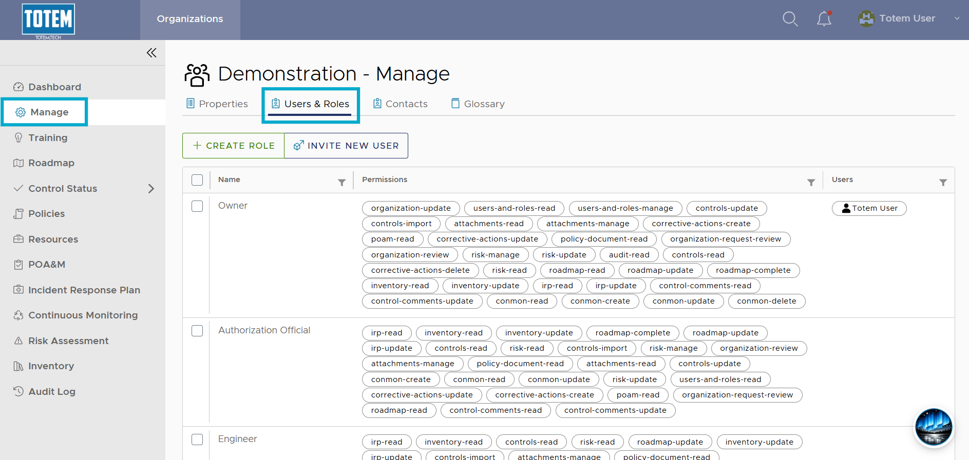Check the Authorization Official role checkbox

tap(197, 331)
